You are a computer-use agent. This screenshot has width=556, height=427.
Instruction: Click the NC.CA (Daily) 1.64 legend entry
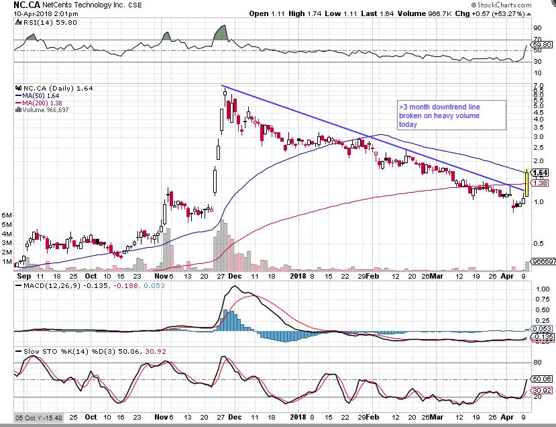pos(58,88)
